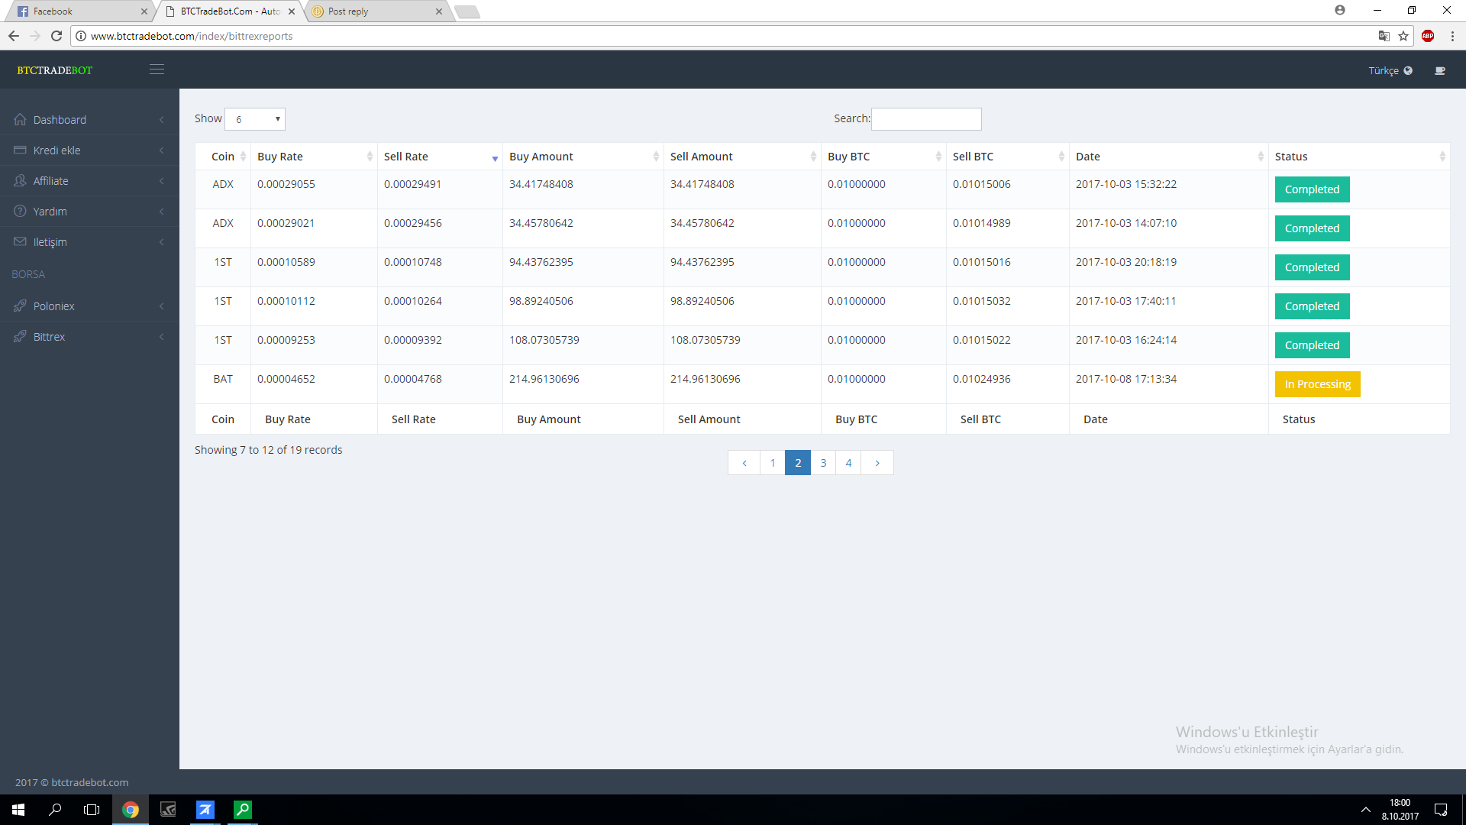Click the Dashboard home icon

[20, 119]
